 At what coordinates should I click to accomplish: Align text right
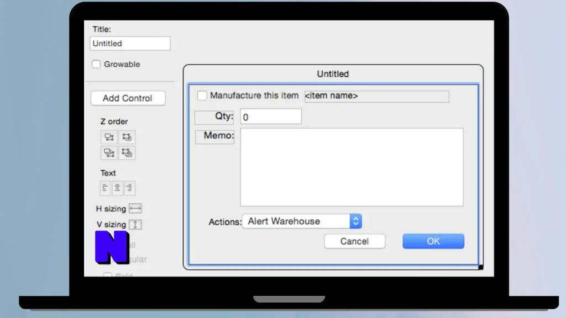tap(129, 188)
